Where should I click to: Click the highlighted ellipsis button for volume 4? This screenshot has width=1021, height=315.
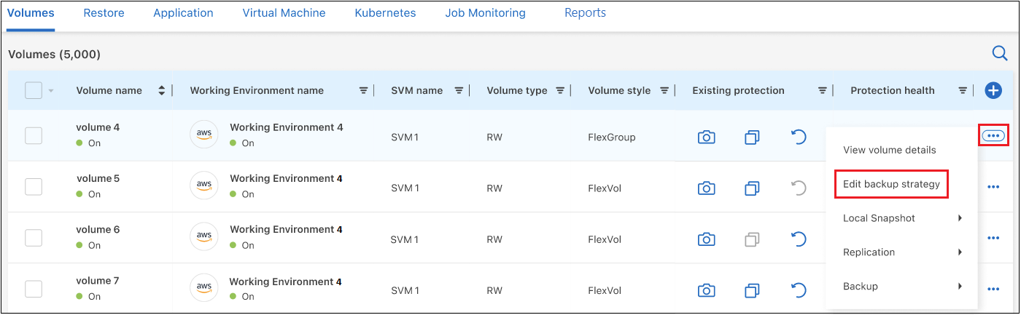pos(993,135)
